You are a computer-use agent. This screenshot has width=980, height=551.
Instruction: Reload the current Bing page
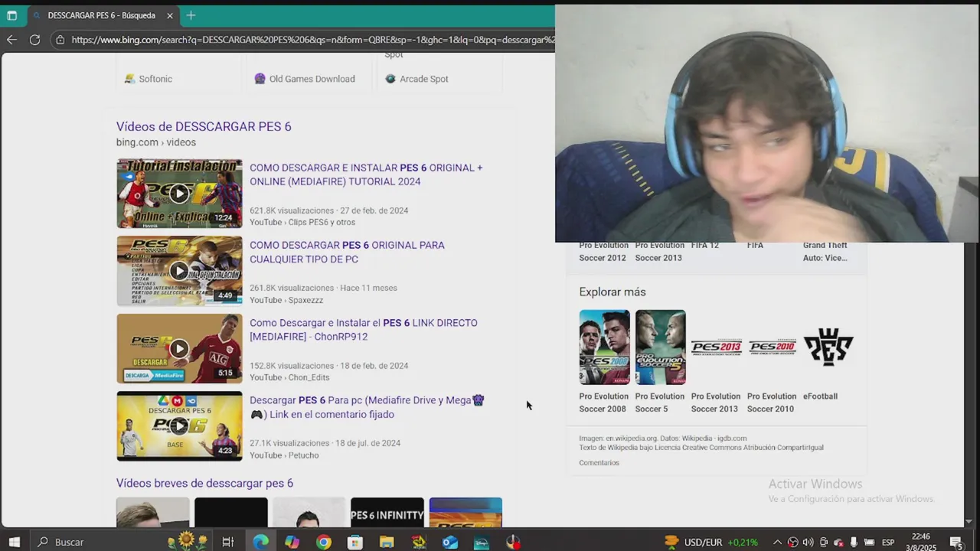34,40
